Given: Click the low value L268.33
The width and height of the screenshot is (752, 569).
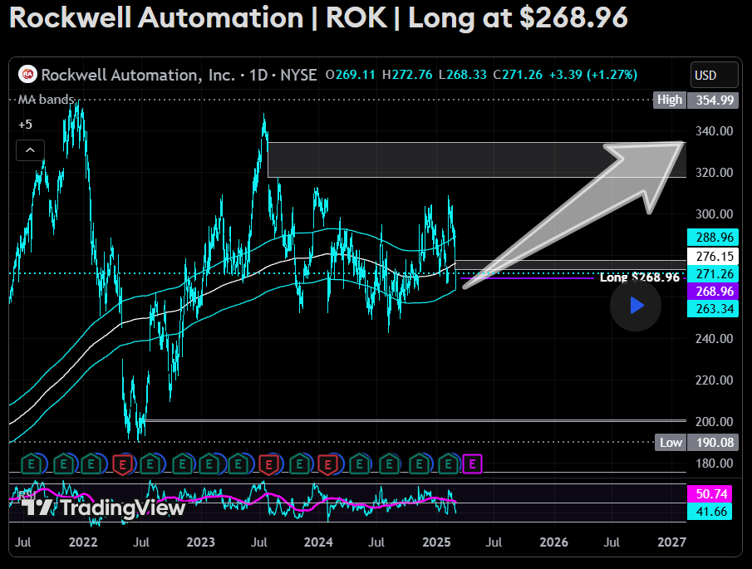Looking at the screenshot, I should [463, 75].
